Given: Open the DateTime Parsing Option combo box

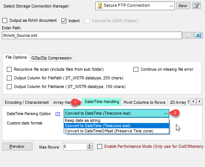Looking at the screenshot, I should pyautogui.click(x=116, y=113).
